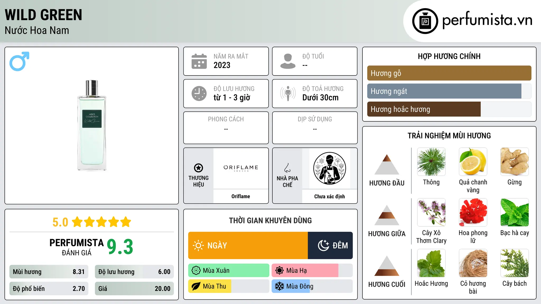541x304 pixels.
Task: Click the moon icon in the Đêm bar
Action: coord(323,245)
